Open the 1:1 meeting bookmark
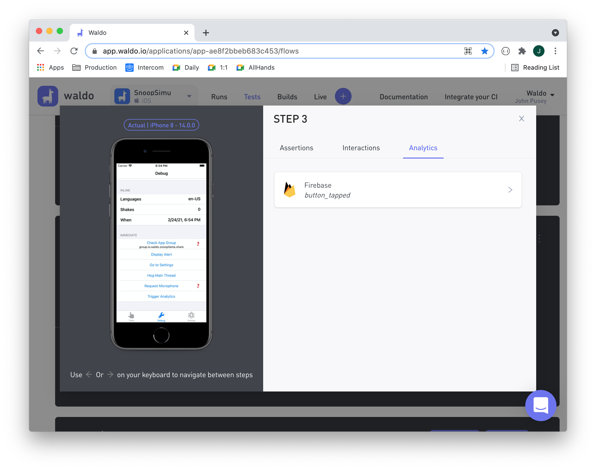Screen dimensions: 596x470 (218, 67)
